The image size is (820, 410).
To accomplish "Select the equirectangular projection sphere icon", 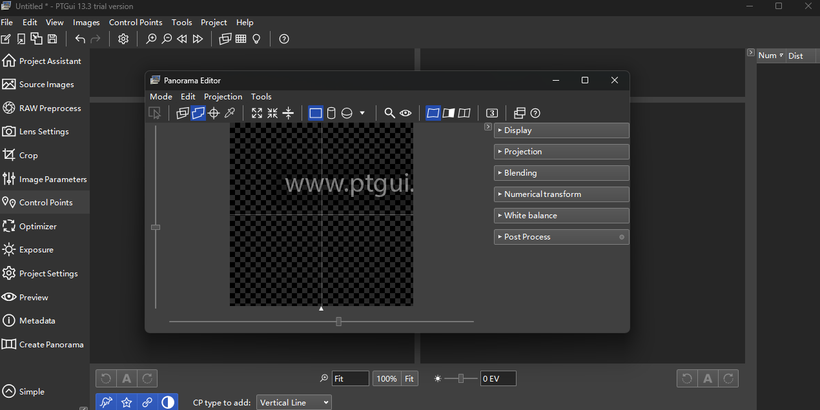I will pos(347,113).
